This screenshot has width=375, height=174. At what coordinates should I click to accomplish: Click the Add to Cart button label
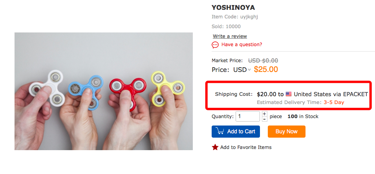click(241, 131)
